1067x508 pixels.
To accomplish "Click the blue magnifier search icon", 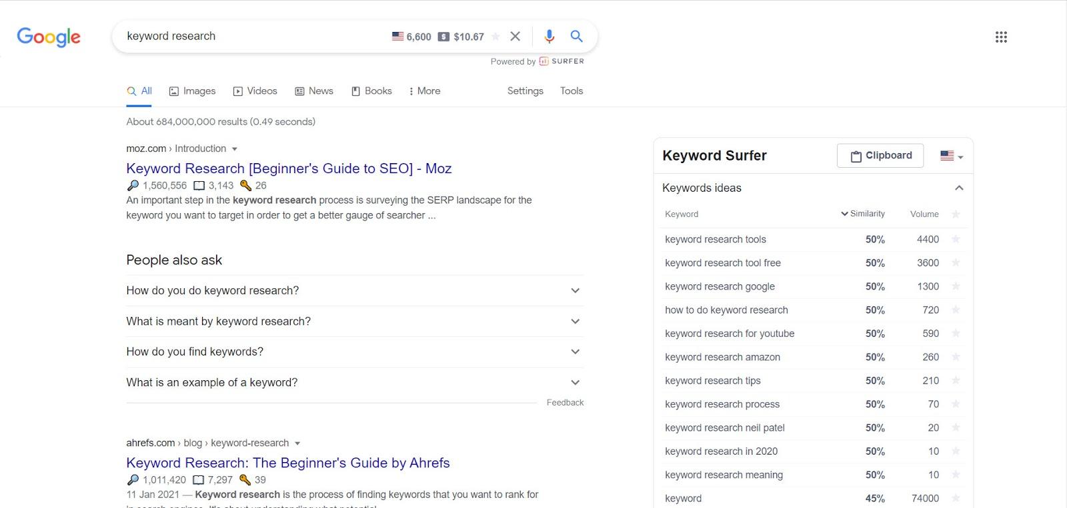I will (x=577, y=37).
